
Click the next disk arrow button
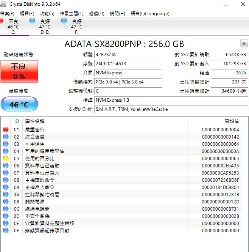click(x=244, y=44)
